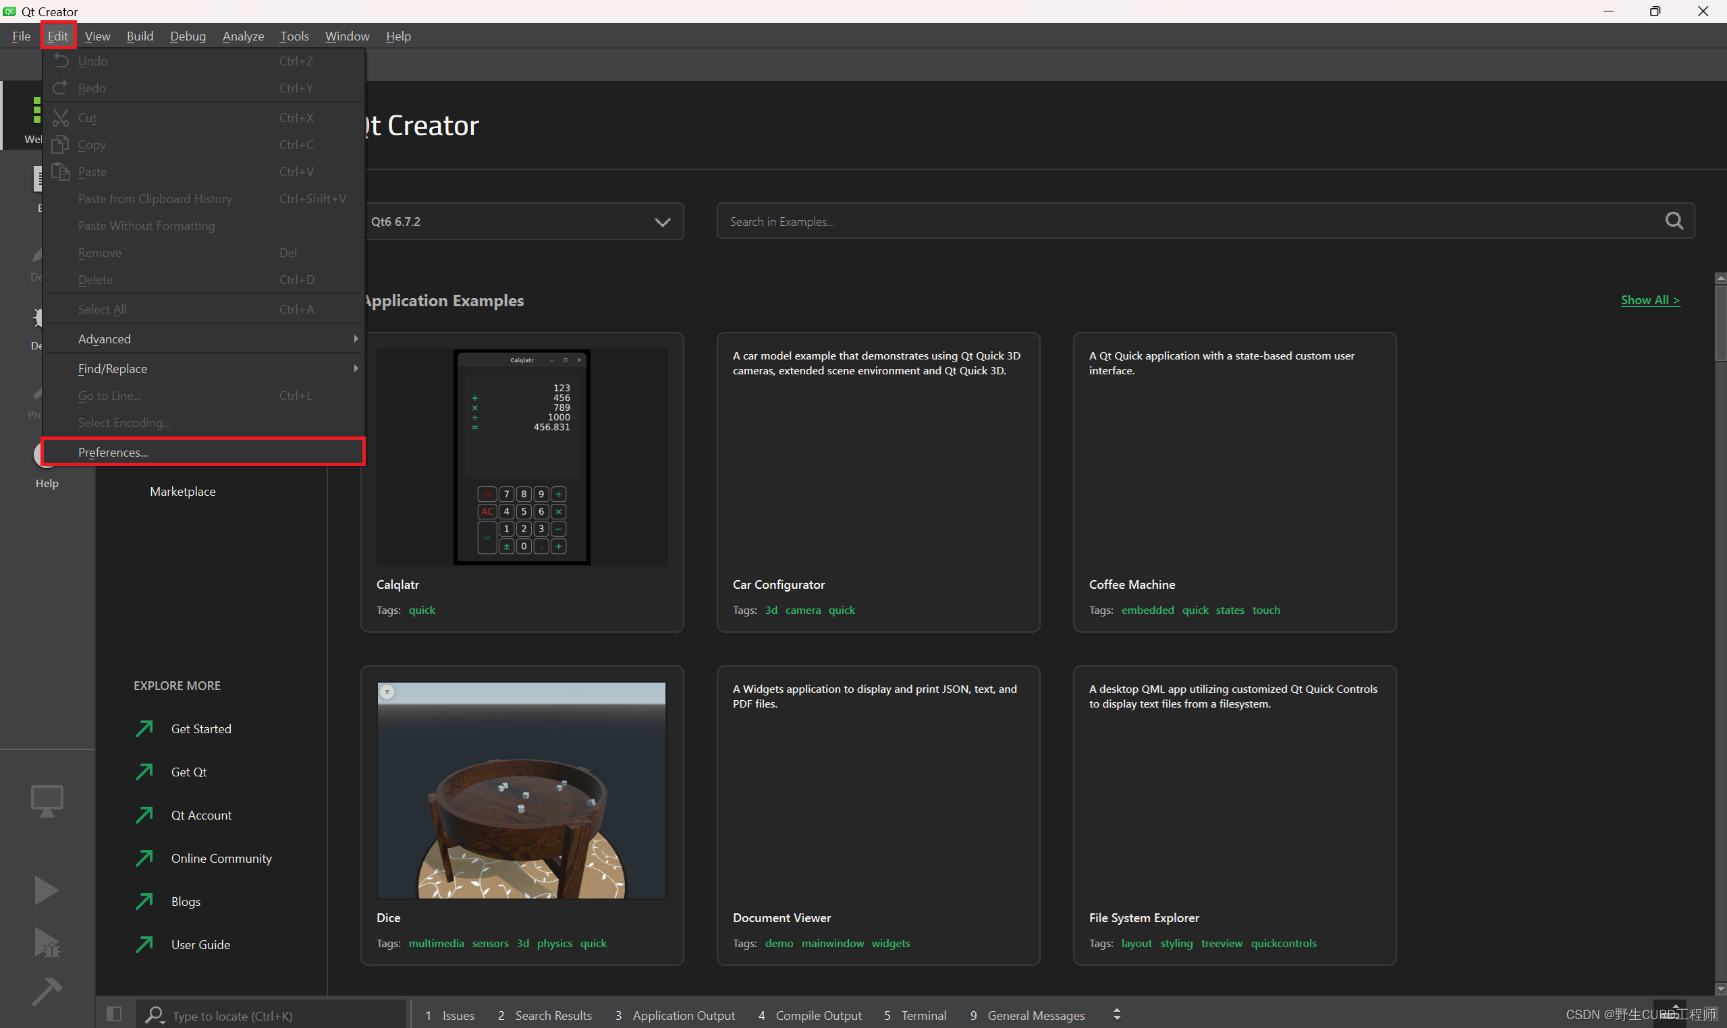Click the Qt Account arrow icon
1727x1028 pixels.
pyautogui.click(x=144, y=816)
